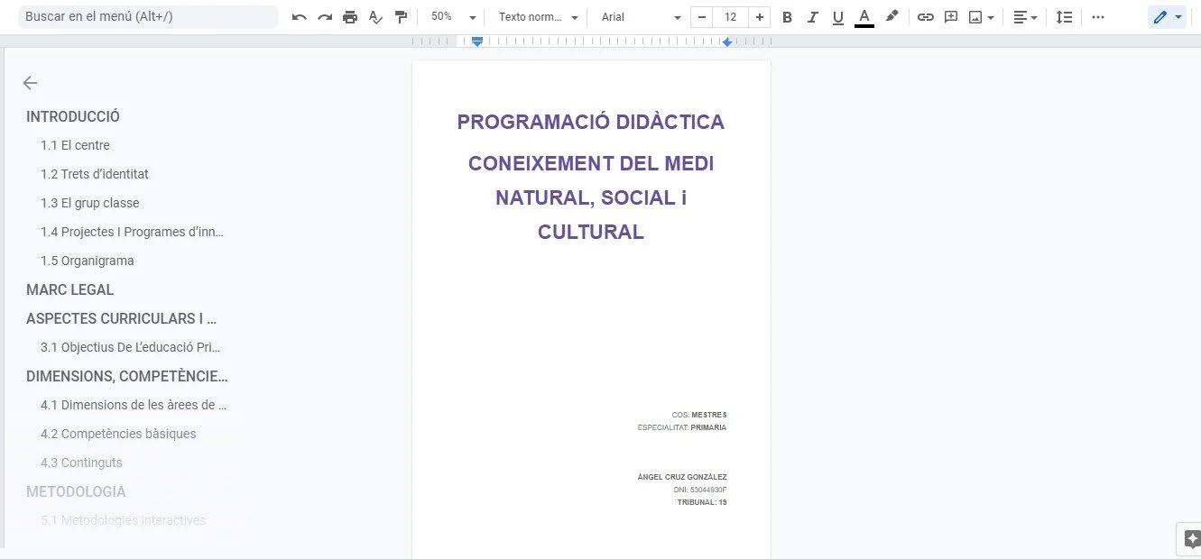
Task: Open 5.1 Metodologies interactives outline entry
Action: 124,520
